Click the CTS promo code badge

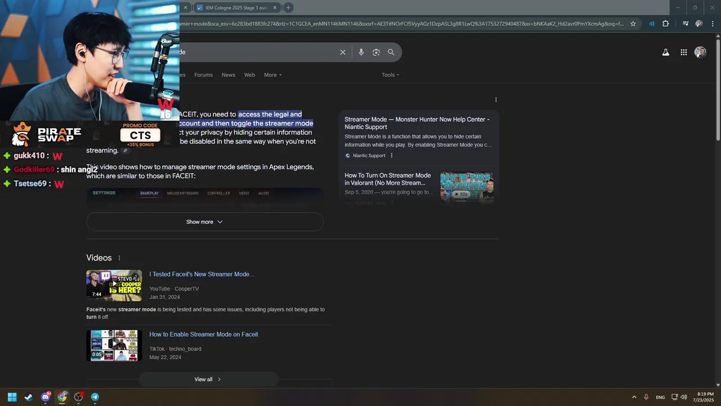(x=140, y=135)
